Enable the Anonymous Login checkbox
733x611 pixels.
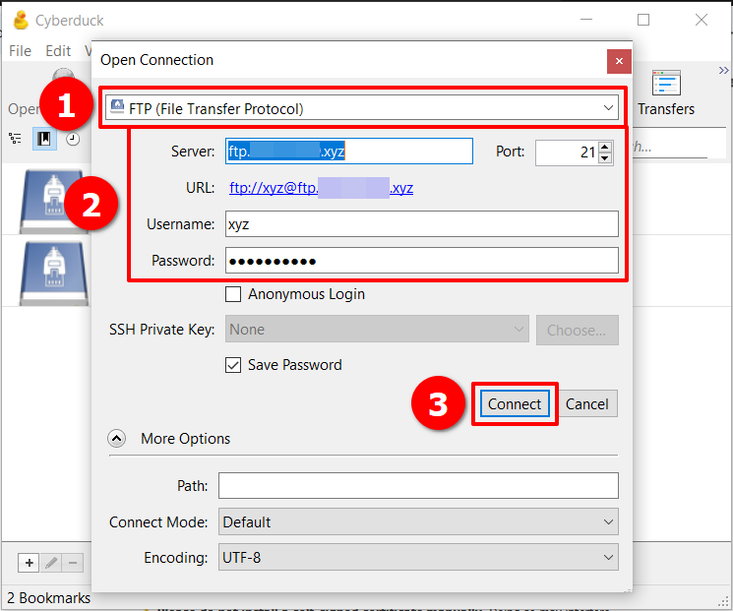point(233,294)
